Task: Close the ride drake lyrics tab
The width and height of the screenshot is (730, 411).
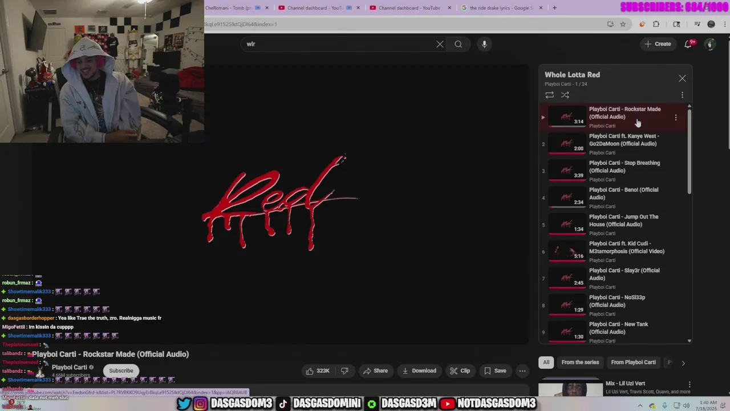Action: click(541, 8)
